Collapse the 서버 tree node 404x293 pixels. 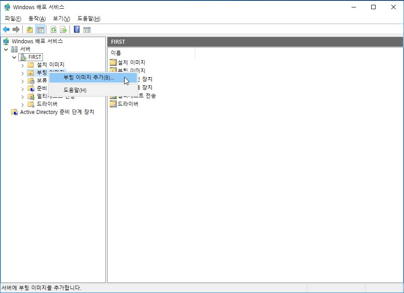6,49
